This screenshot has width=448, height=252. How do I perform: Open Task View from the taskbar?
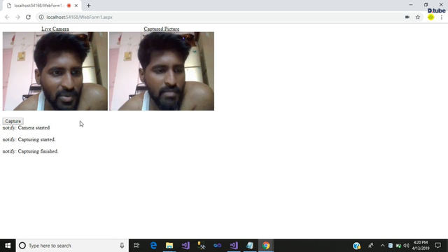point(136,246)
